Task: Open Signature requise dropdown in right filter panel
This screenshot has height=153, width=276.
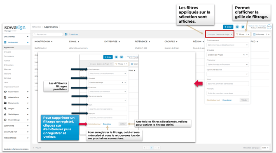Action: coord(227,74)
